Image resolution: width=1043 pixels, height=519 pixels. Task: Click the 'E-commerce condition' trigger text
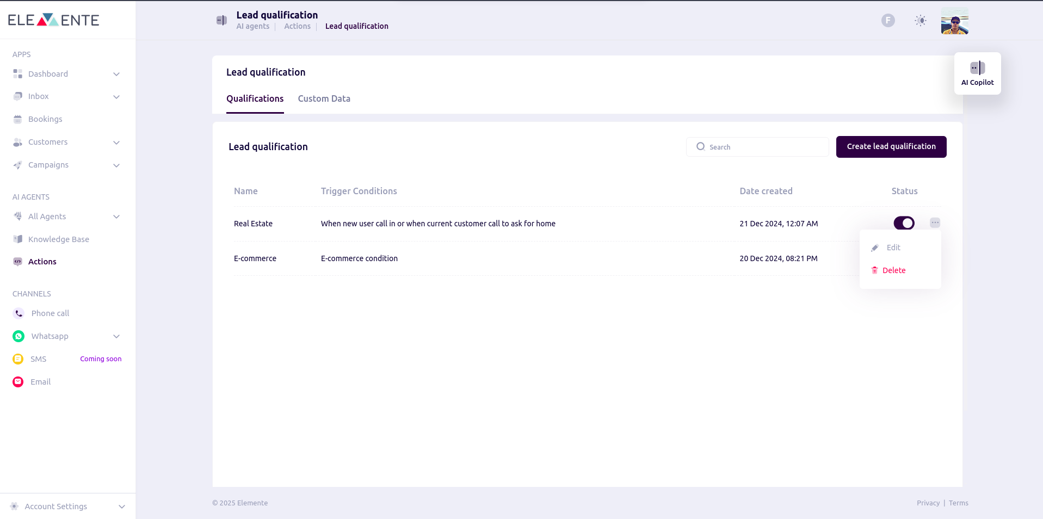[x=359, y=258]
